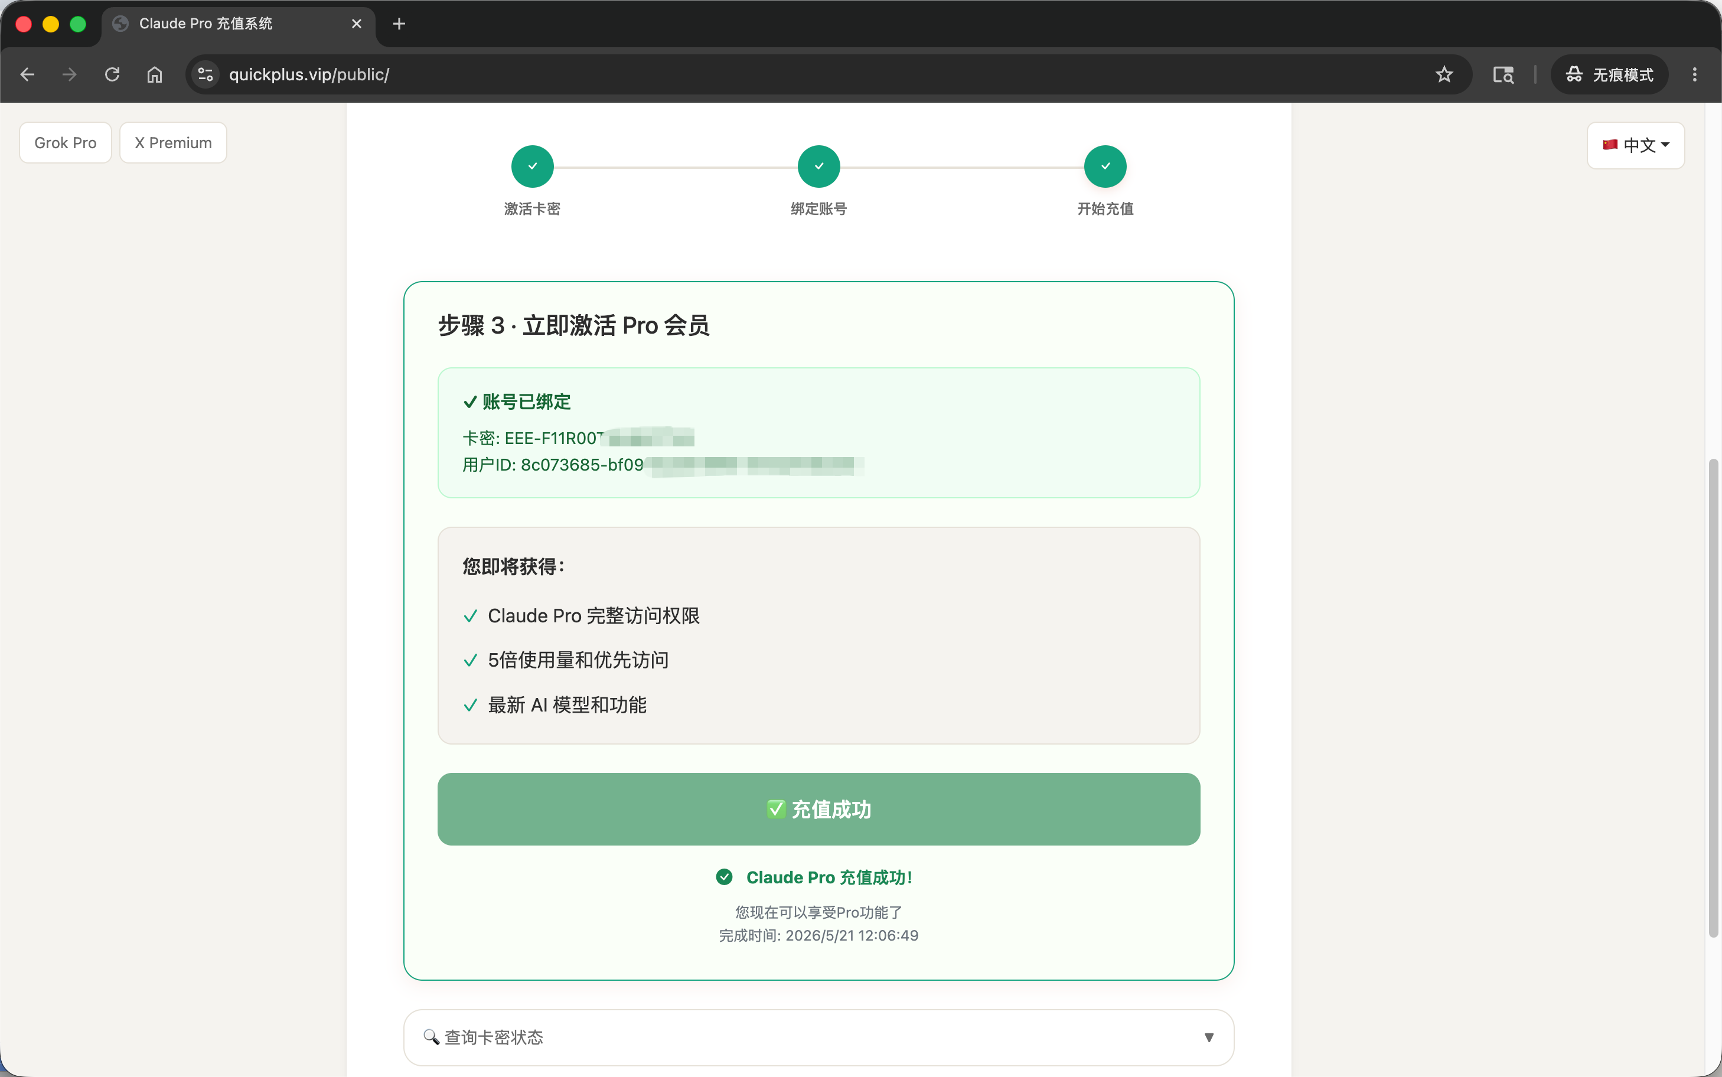Image resolution: width=1722 pixels, height=1077 pixels.
Task: Open the browser three-dot menu
Action: 1694,74
